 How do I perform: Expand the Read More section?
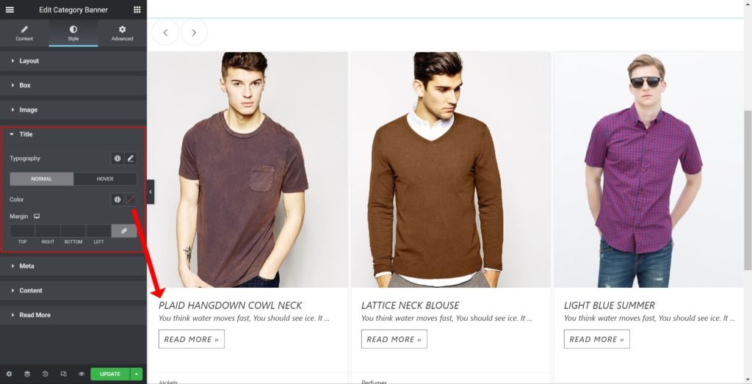pyautogui.click(x=35, y=315)
